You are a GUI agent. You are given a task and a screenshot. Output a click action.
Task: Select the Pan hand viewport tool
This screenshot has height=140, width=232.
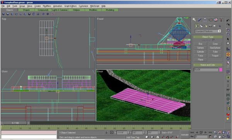[x=220, y=137]
